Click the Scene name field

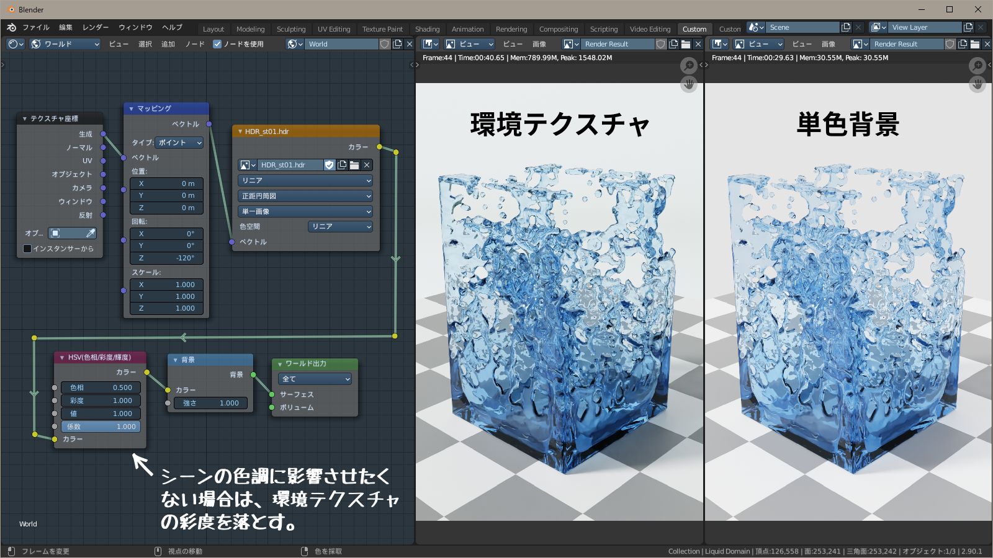[x=803, y=27]
